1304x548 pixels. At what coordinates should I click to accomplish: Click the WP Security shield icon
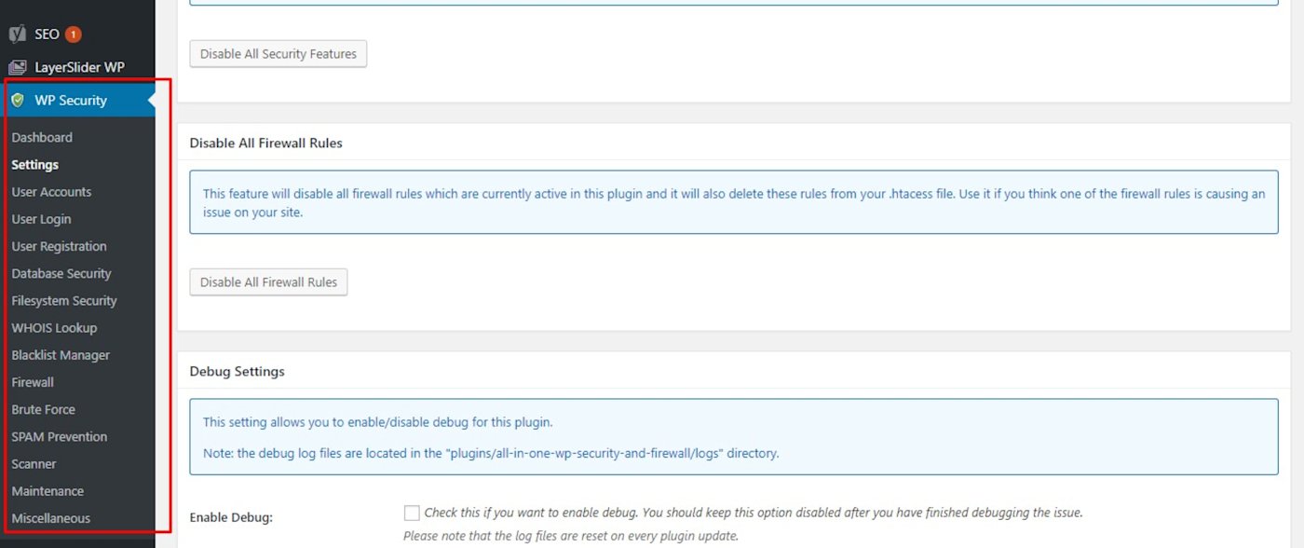[17, 101]
